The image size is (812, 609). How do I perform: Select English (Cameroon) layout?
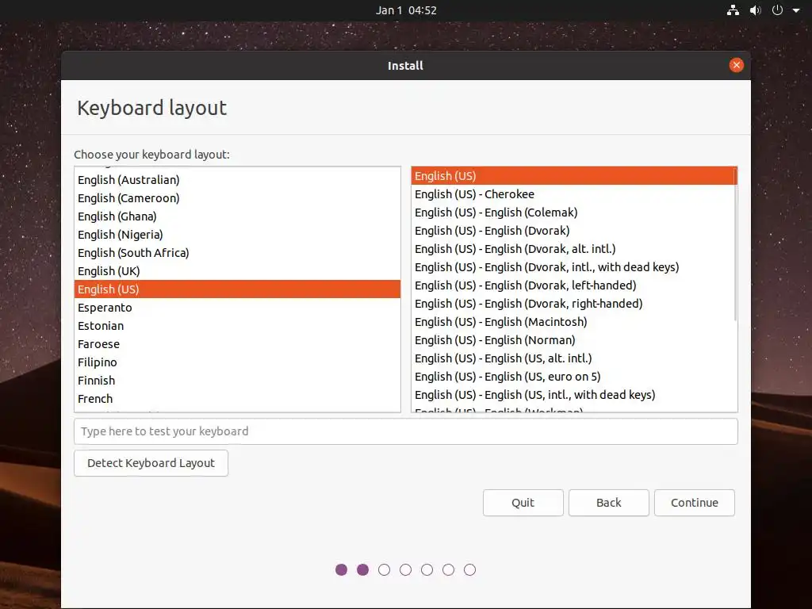pos(237,197)
